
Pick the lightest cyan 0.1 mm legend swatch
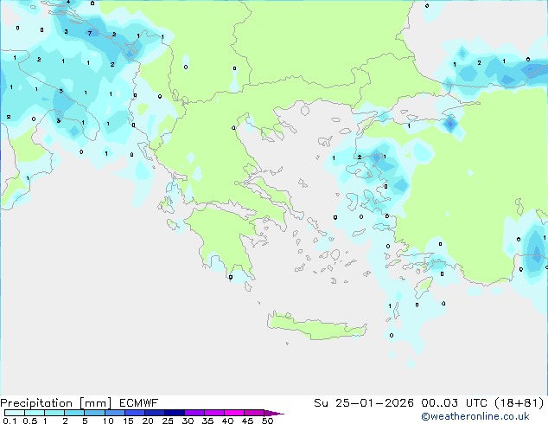(x=10, y=414)
